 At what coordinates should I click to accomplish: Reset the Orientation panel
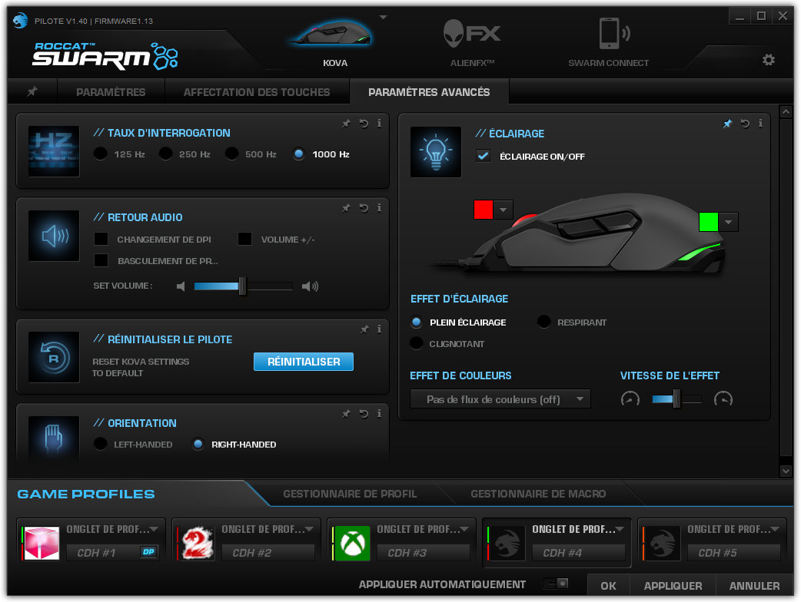(364, 414)
